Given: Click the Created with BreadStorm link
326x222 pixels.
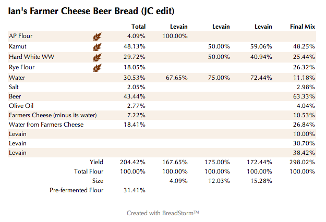Looking at the screenshot, I should click(x=163, y=213).
